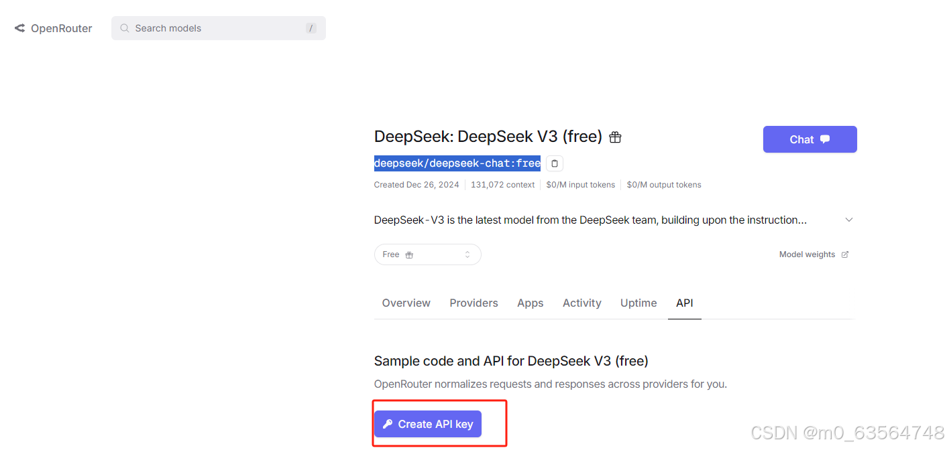The image size is (947, 450).
Task: Click the external link icon beside Model weights
Action: coord(845,254)
